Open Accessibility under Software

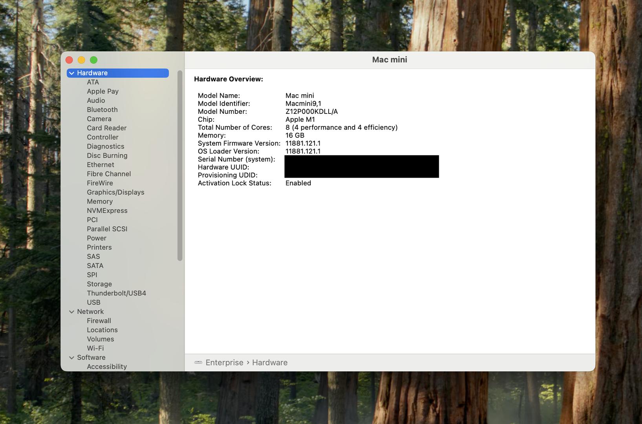click(106, 367)
